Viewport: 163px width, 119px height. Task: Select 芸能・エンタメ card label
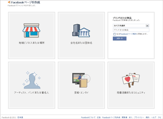[81, 93]
